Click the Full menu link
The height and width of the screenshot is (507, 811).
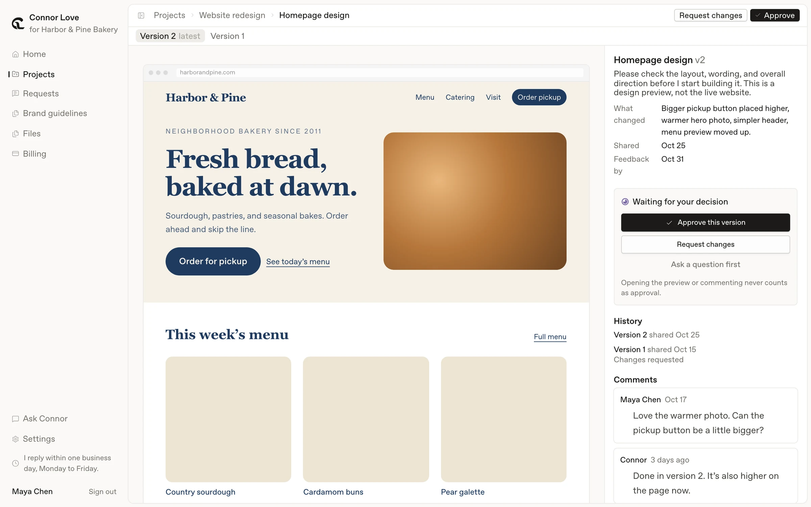tap(550, 337)
